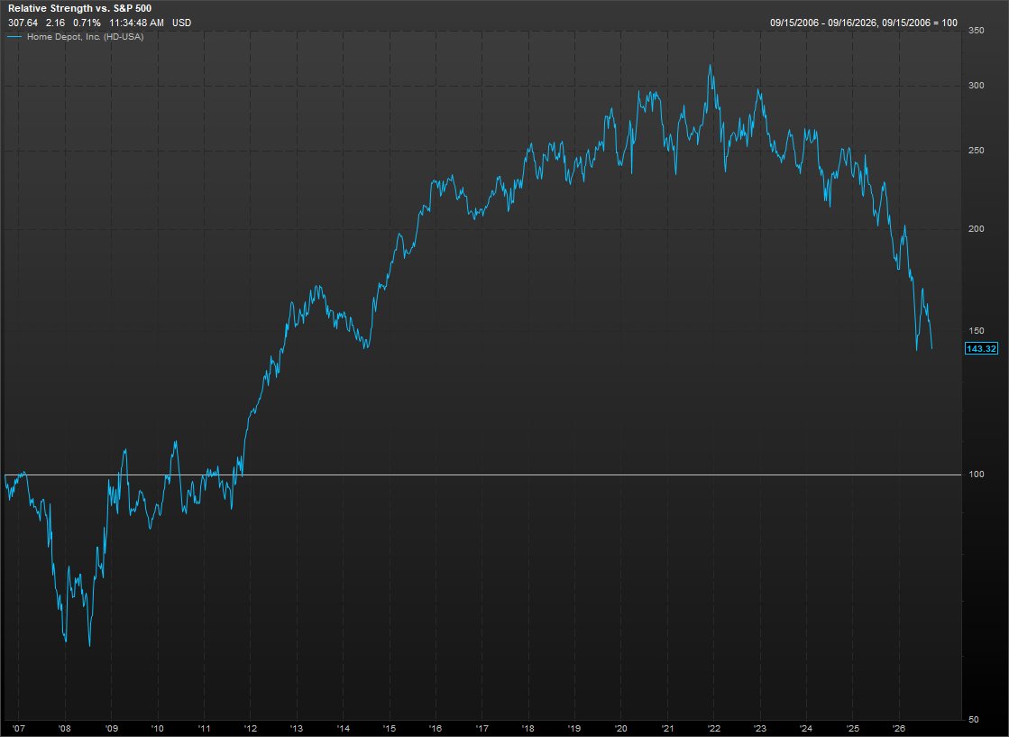Click the '26 x-axis year label
Image resolution: width=1009 pixels, height=737 pixels.
[899, 729]
